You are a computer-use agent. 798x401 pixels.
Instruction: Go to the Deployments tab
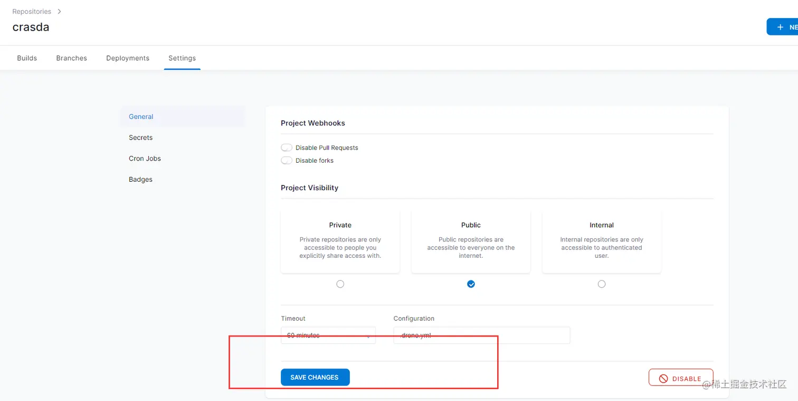pos(128,58)
